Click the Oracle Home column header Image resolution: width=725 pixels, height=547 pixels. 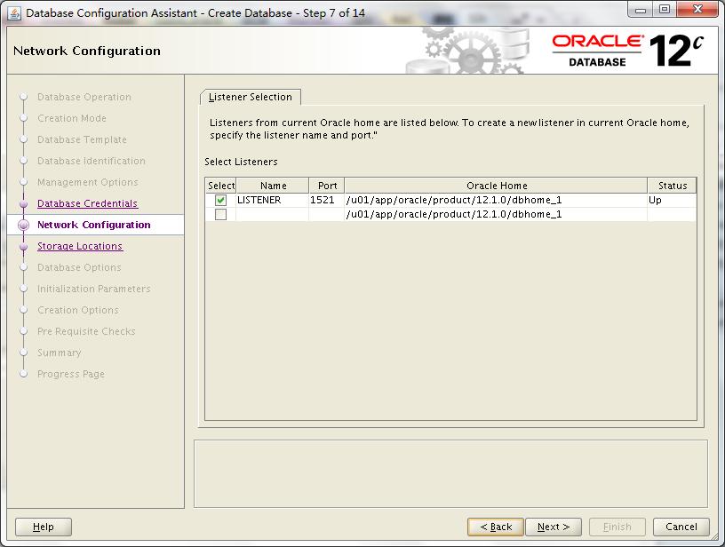tap(496, 186)
